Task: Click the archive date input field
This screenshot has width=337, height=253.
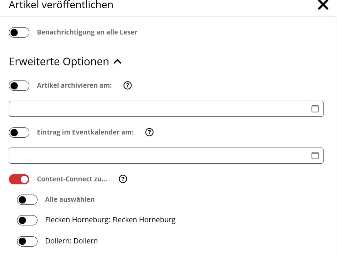Action: pos(157,109)
